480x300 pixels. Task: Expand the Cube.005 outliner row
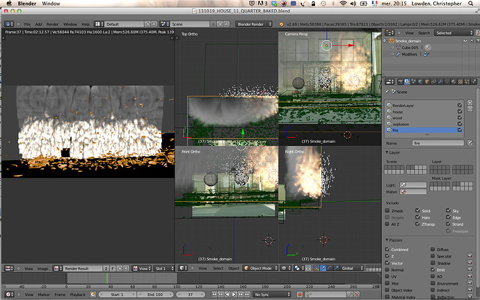pos(393,47)
